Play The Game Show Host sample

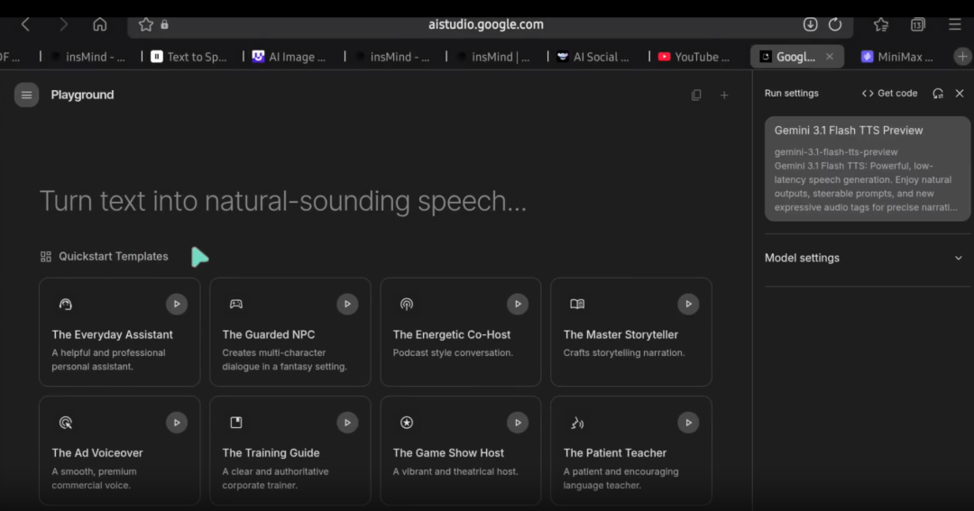pyautogui.click(x=518, y=422)
